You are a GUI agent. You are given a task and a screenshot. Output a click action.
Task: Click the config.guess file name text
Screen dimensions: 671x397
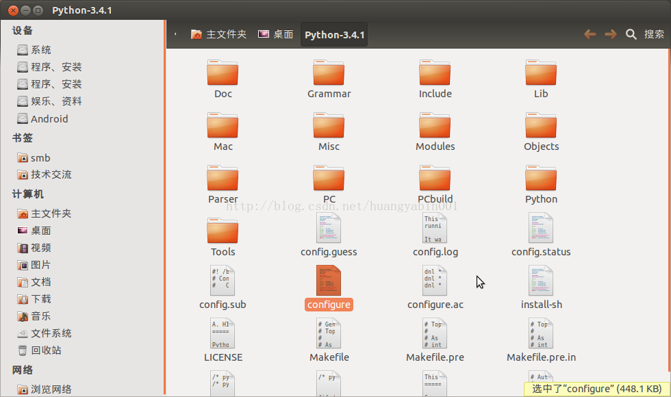[x=329, y=252]
